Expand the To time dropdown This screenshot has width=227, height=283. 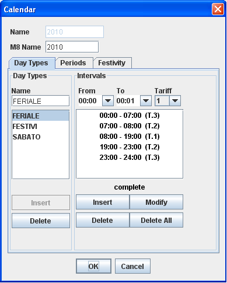[146, 101]
